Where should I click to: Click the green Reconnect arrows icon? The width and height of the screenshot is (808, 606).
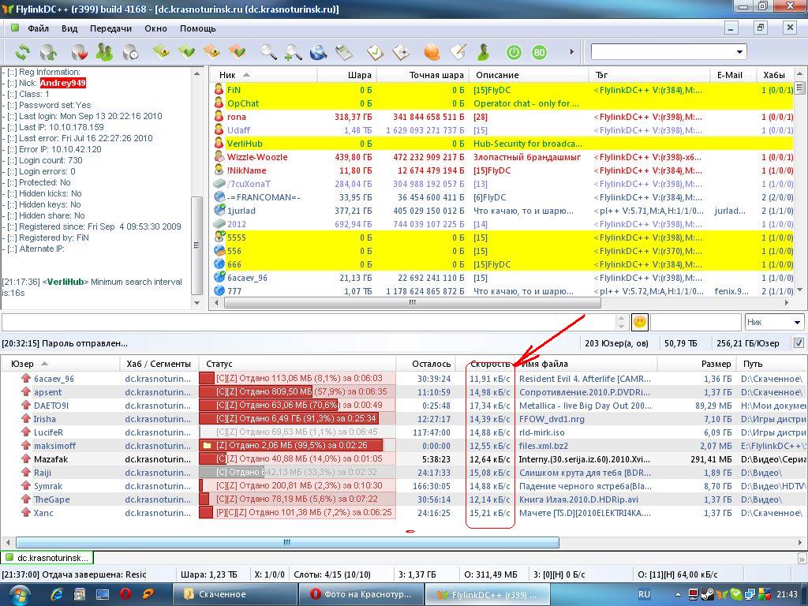(x=22, y=52)
